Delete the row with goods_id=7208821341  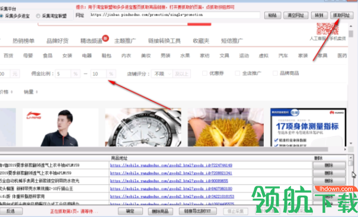329,173
